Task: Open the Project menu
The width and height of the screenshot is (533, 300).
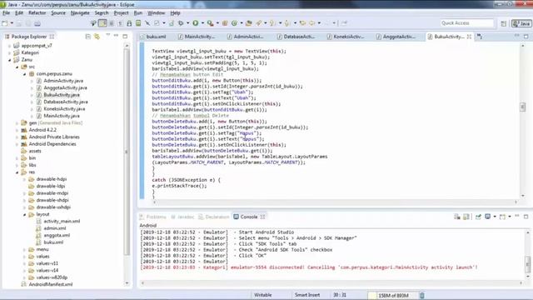Action: click(x=121, y=13)
